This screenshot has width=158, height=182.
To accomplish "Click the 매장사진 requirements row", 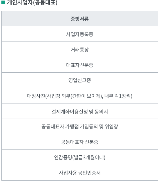I will click(x=80, y=96).
